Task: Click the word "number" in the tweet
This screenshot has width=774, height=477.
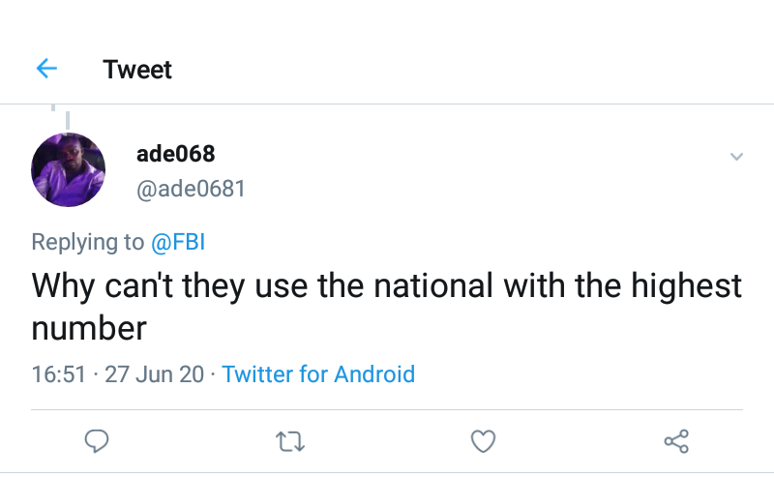Action: point(89,328)
